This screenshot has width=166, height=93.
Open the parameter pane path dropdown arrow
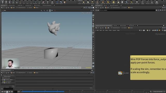161,7
